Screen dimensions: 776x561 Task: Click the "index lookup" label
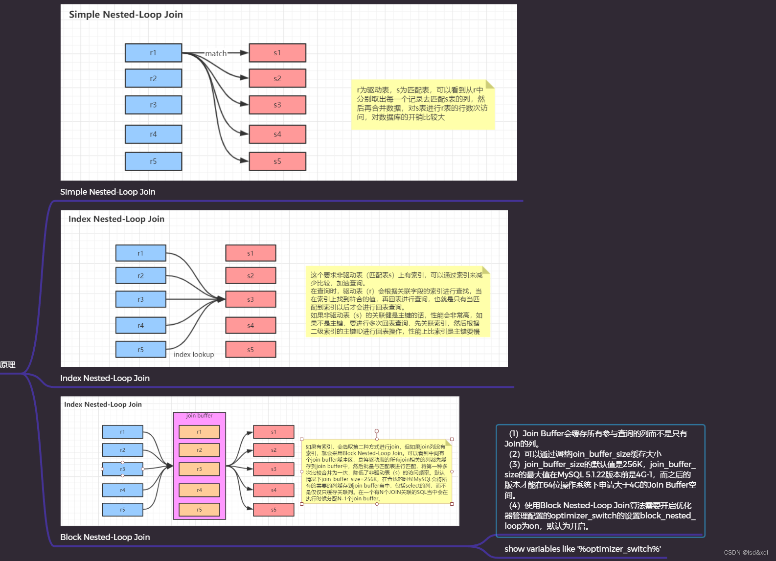click(x=194, y=355)
